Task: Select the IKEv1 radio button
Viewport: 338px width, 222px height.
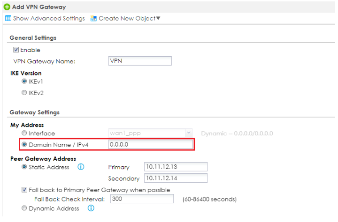Action: pos(24,81)
